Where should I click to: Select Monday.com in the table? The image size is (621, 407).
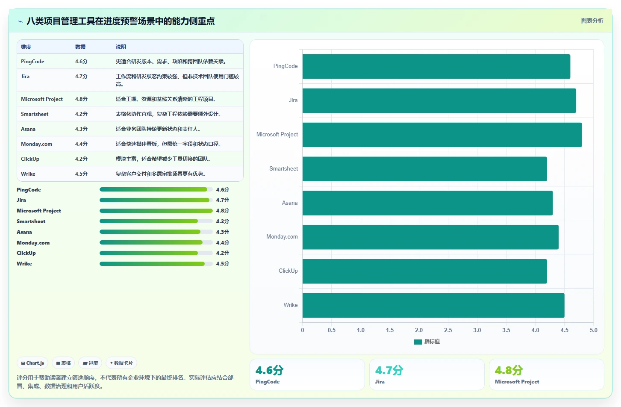point(36,144)
